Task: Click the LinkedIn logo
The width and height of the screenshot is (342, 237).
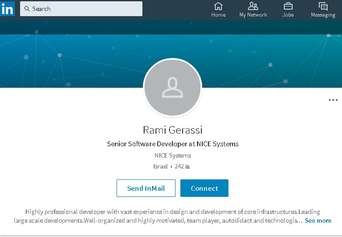Action: click(x=7, y=8)
